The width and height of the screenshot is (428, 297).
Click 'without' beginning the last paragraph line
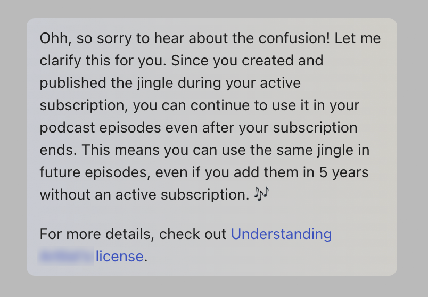65,195
